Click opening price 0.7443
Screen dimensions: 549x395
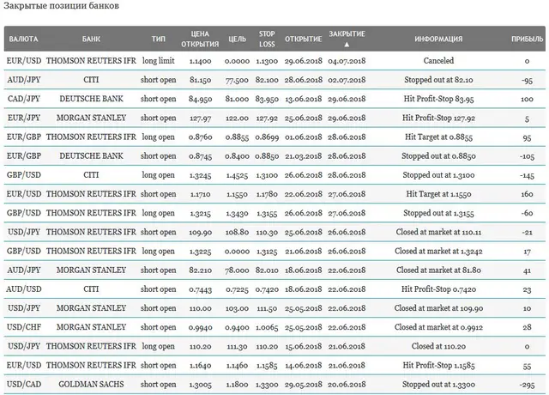200,289
